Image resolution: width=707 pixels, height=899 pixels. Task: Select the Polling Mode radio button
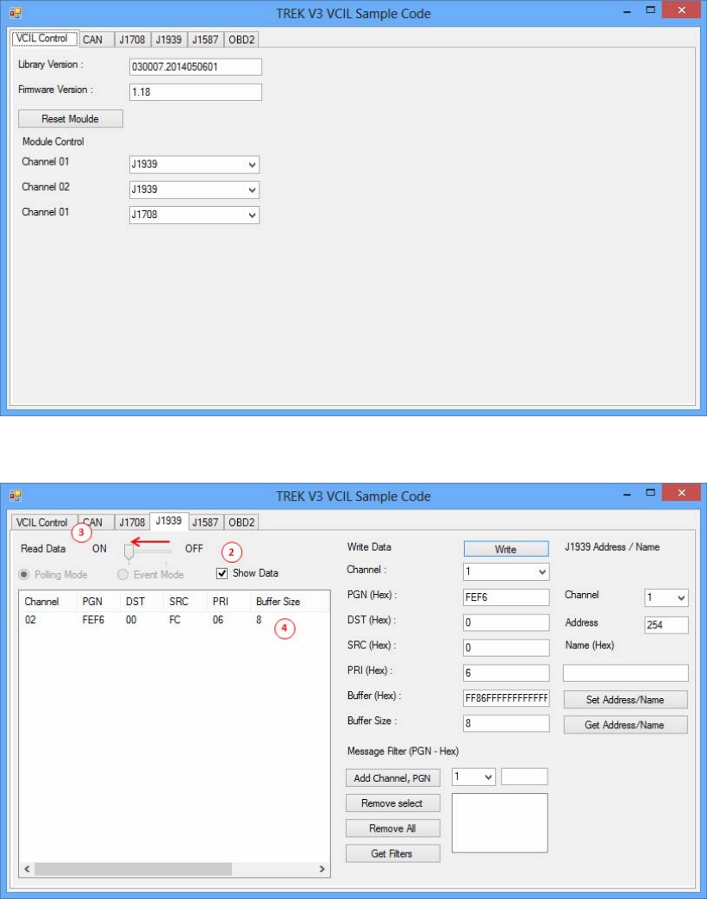(24, 575)
